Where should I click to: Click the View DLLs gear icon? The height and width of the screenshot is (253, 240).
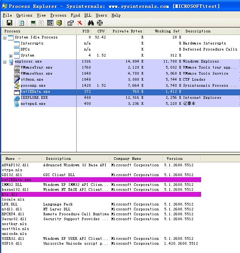(59, 23)
